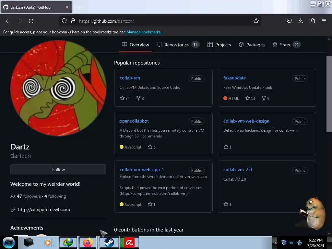Open the opencollabbot repository link

pyautogui.click(x=134, y=121)
